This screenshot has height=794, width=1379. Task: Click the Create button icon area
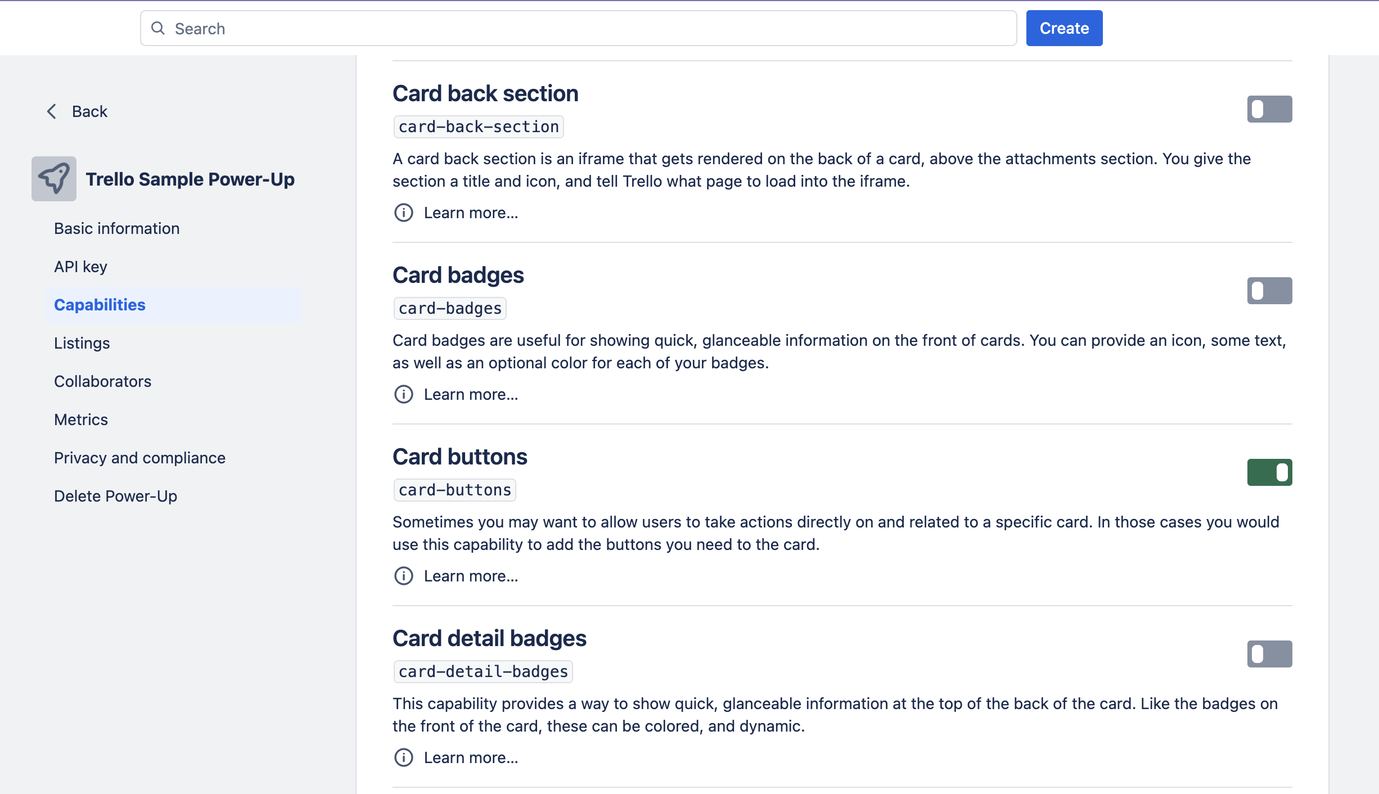(1063, 28)
